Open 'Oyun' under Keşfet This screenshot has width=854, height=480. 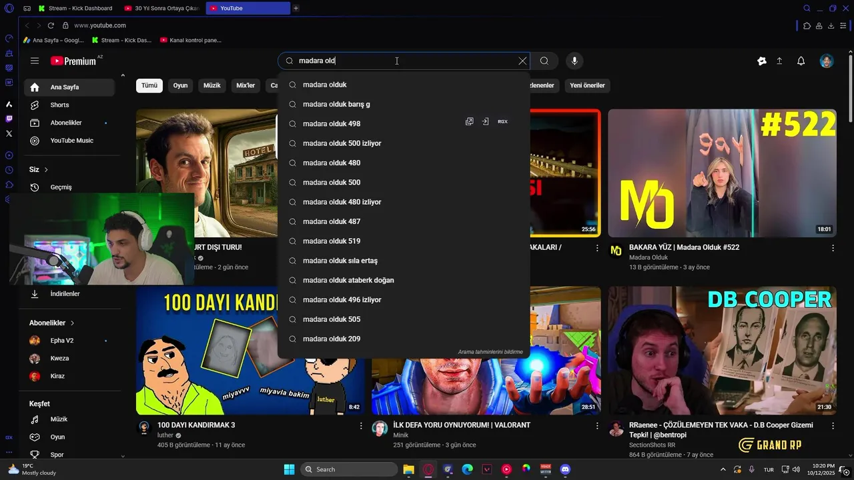click(69, 437)
